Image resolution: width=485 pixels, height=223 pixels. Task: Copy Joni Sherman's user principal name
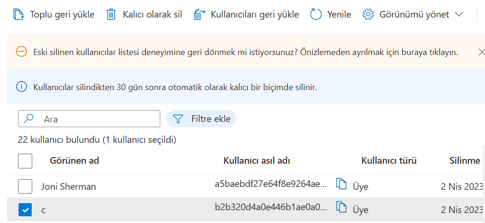pos(341,184)
